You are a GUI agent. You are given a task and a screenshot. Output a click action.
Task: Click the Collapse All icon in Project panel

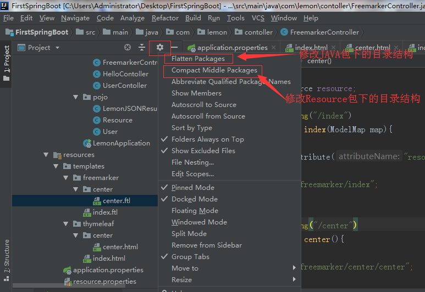142,47
